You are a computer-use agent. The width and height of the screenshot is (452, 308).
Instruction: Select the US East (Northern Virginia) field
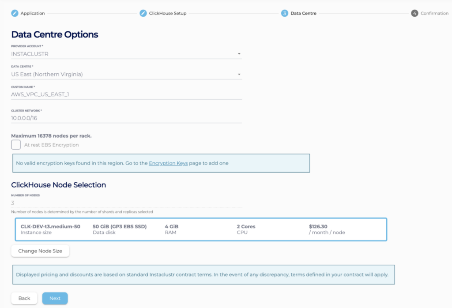pos(124,75)
